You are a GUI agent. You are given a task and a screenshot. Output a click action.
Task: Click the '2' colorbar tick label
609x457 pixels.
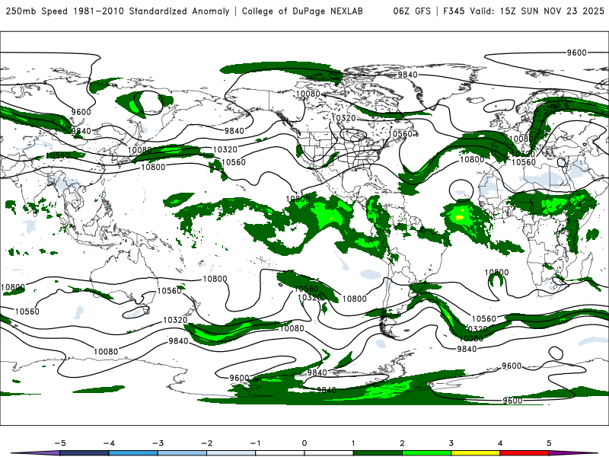403,443
